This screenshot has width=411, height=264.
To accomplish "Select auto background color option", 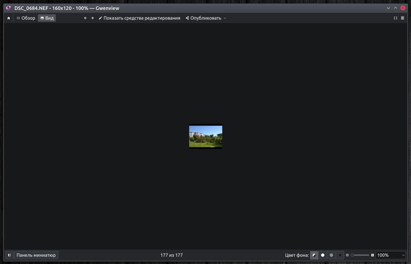I will click(x=314, y=255).
